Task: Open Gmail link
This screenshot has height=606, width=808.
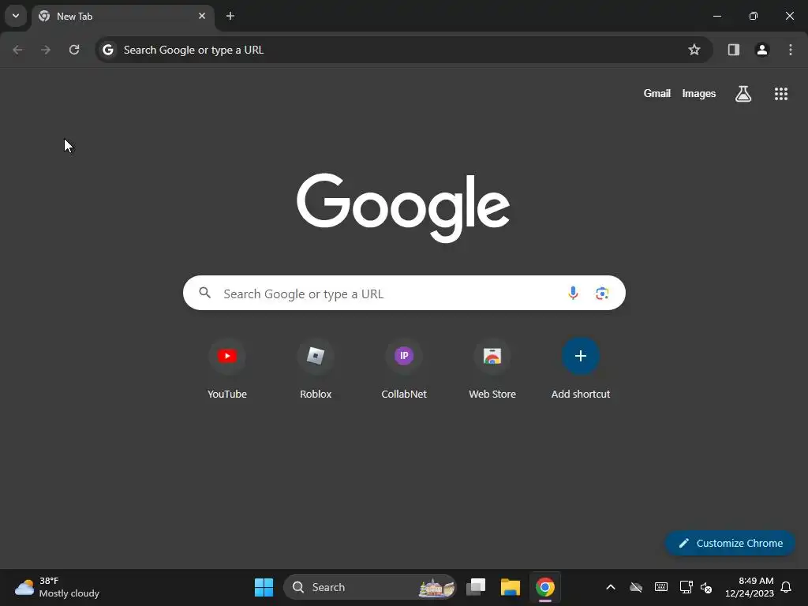Action: click(x=657, y=93)
